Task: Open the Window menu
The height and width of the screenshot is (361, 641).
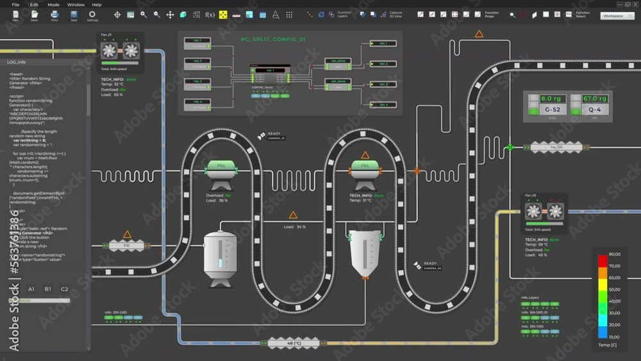Action: [76, 4]
